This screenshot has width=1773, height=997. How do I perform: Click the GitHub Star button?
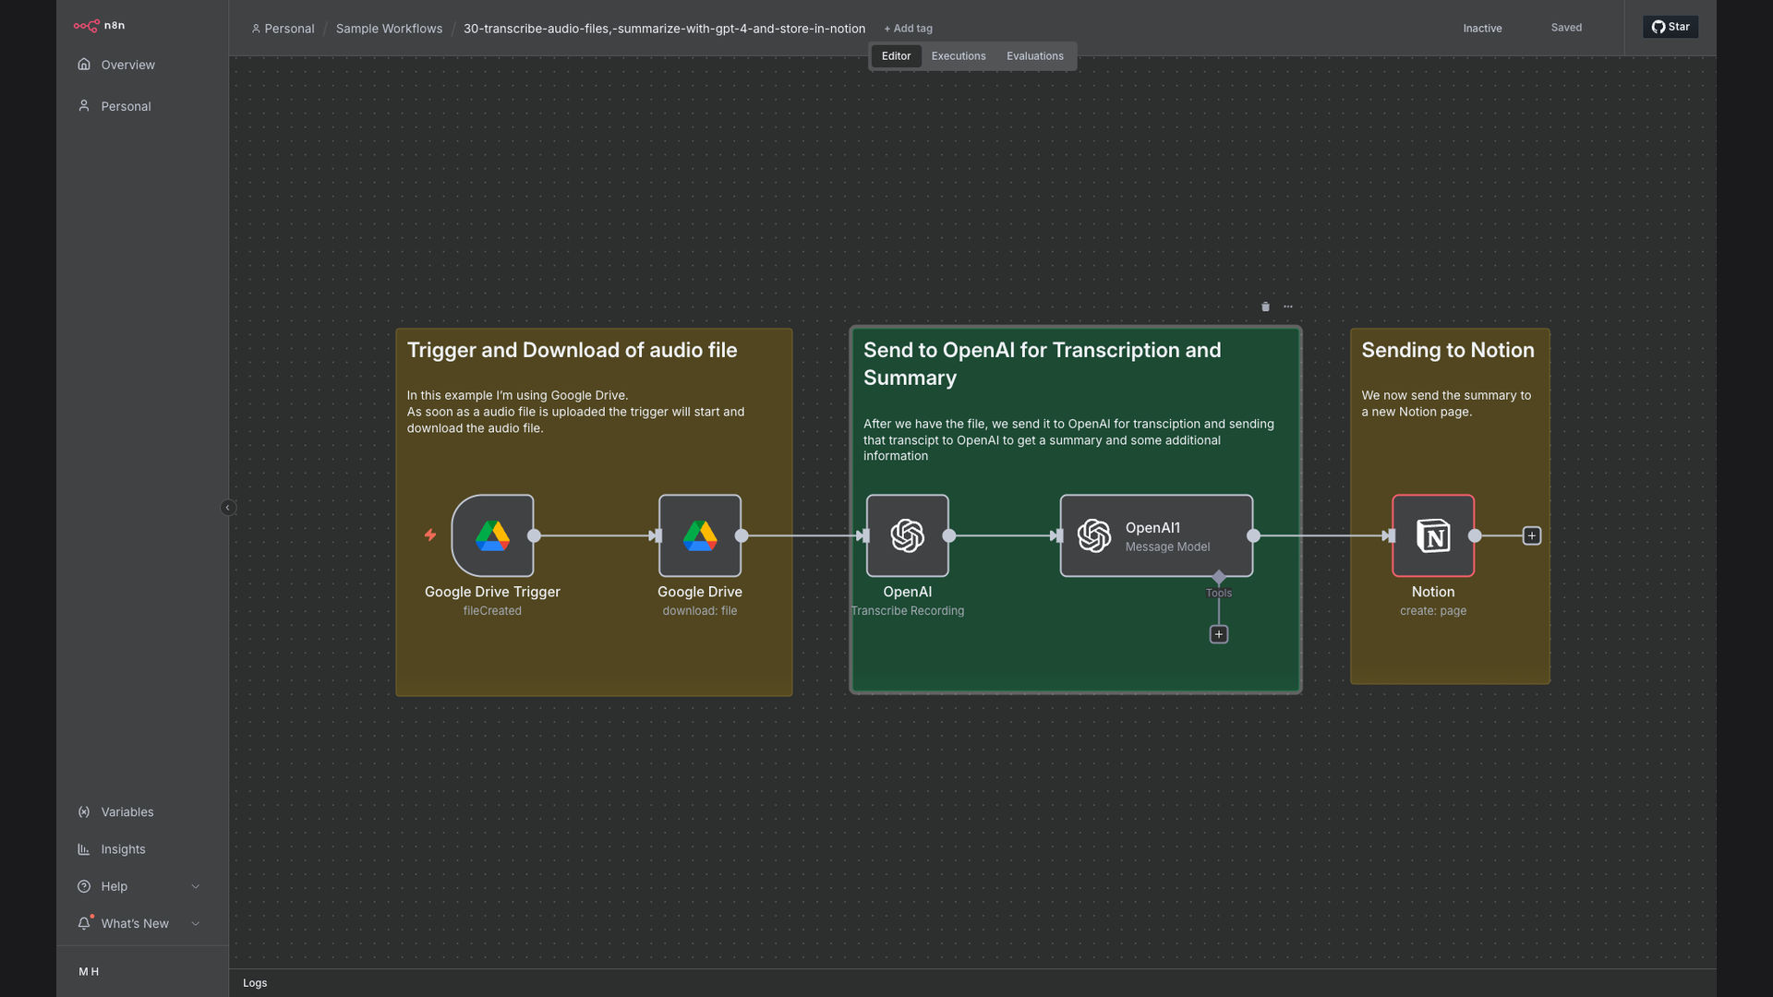(1670, 27)
